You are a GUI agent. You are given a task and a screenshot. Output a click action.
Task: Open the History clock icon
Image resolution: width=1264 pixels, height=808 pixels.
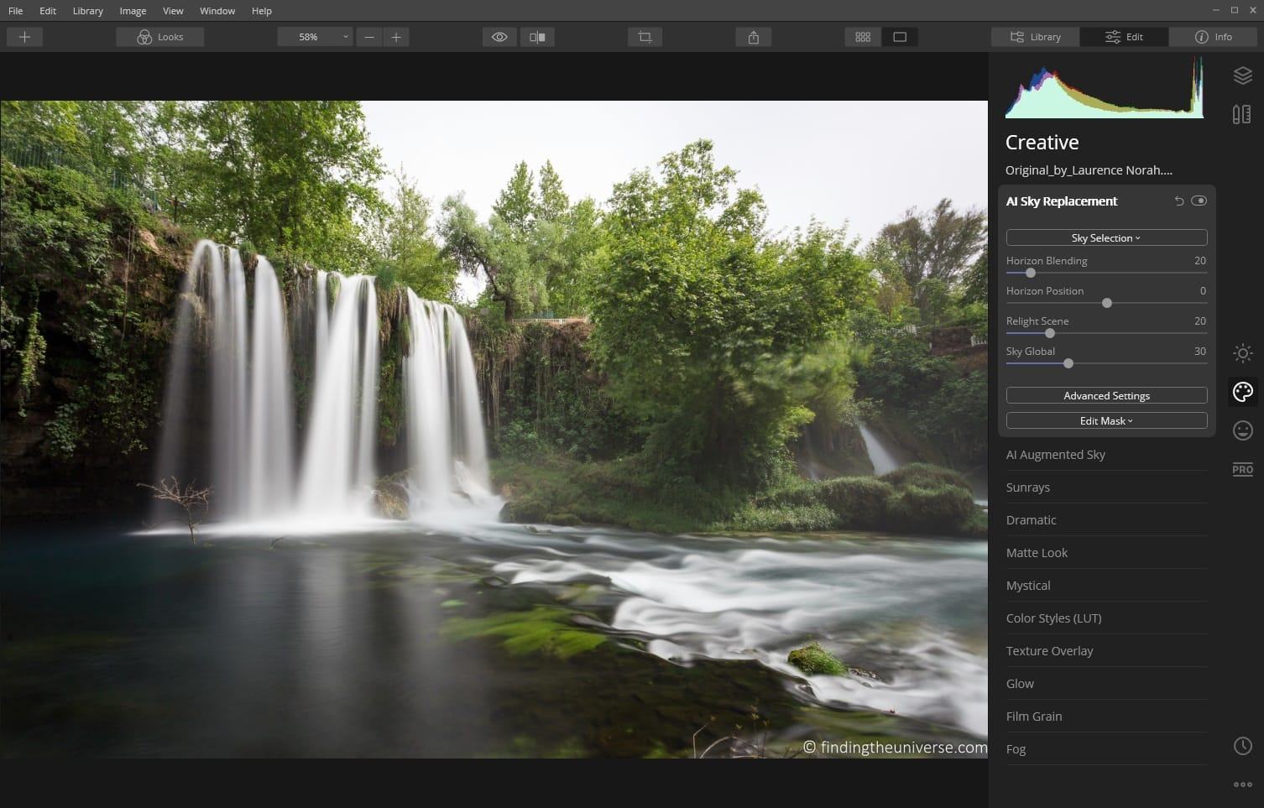[x=1242, y=746]
